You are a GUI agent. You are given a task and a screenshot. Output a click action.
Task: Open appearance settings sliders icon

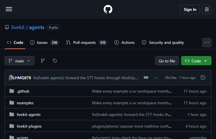[x=207, y=9]
